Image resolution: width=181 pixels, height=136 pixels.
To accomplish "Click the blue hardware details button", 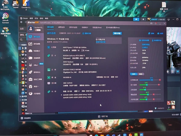I will coord(117,33).
